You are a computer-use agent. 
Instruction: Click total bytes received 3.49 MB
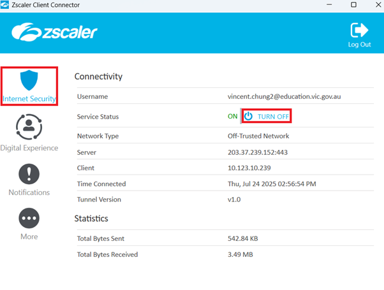240,254
